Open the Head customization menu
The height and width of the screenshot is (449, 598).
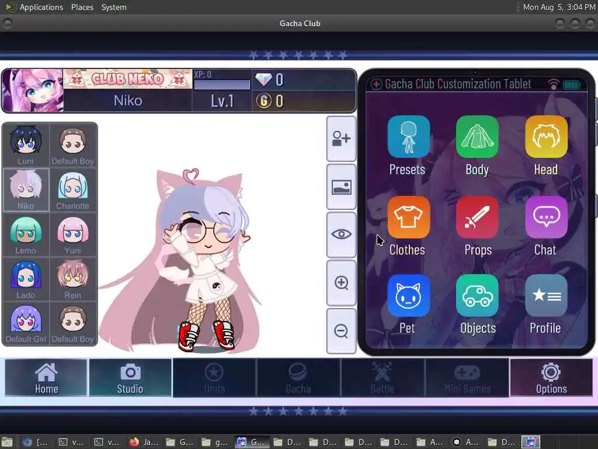tap(546, 137)
